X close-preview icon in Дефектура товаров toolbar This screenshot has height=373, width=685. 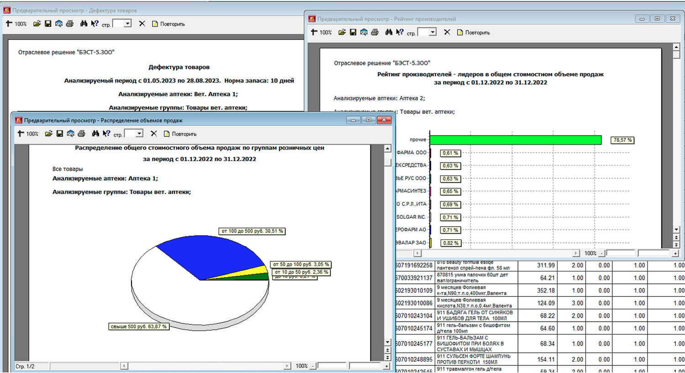point(142,24)
